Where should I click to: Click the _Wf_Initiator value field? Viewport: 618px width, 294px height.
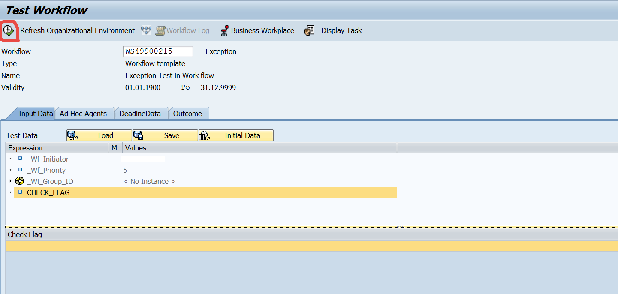pyautogui.click(x=143, y=159)
